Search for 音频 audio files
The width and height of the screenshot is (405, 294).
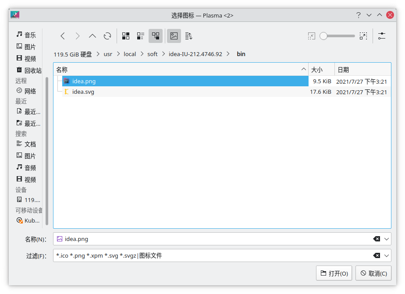(26, 168)
